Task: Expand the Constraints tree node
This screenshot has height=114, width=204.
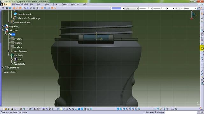Action: pos(3,67)
